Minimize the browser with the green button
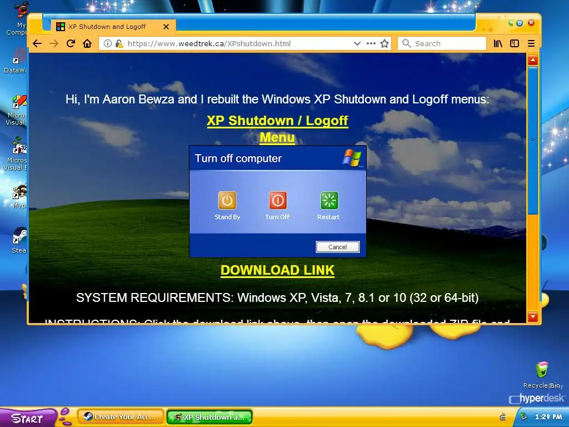This screenshot has width=569, height=427. (x=511, y=23)
